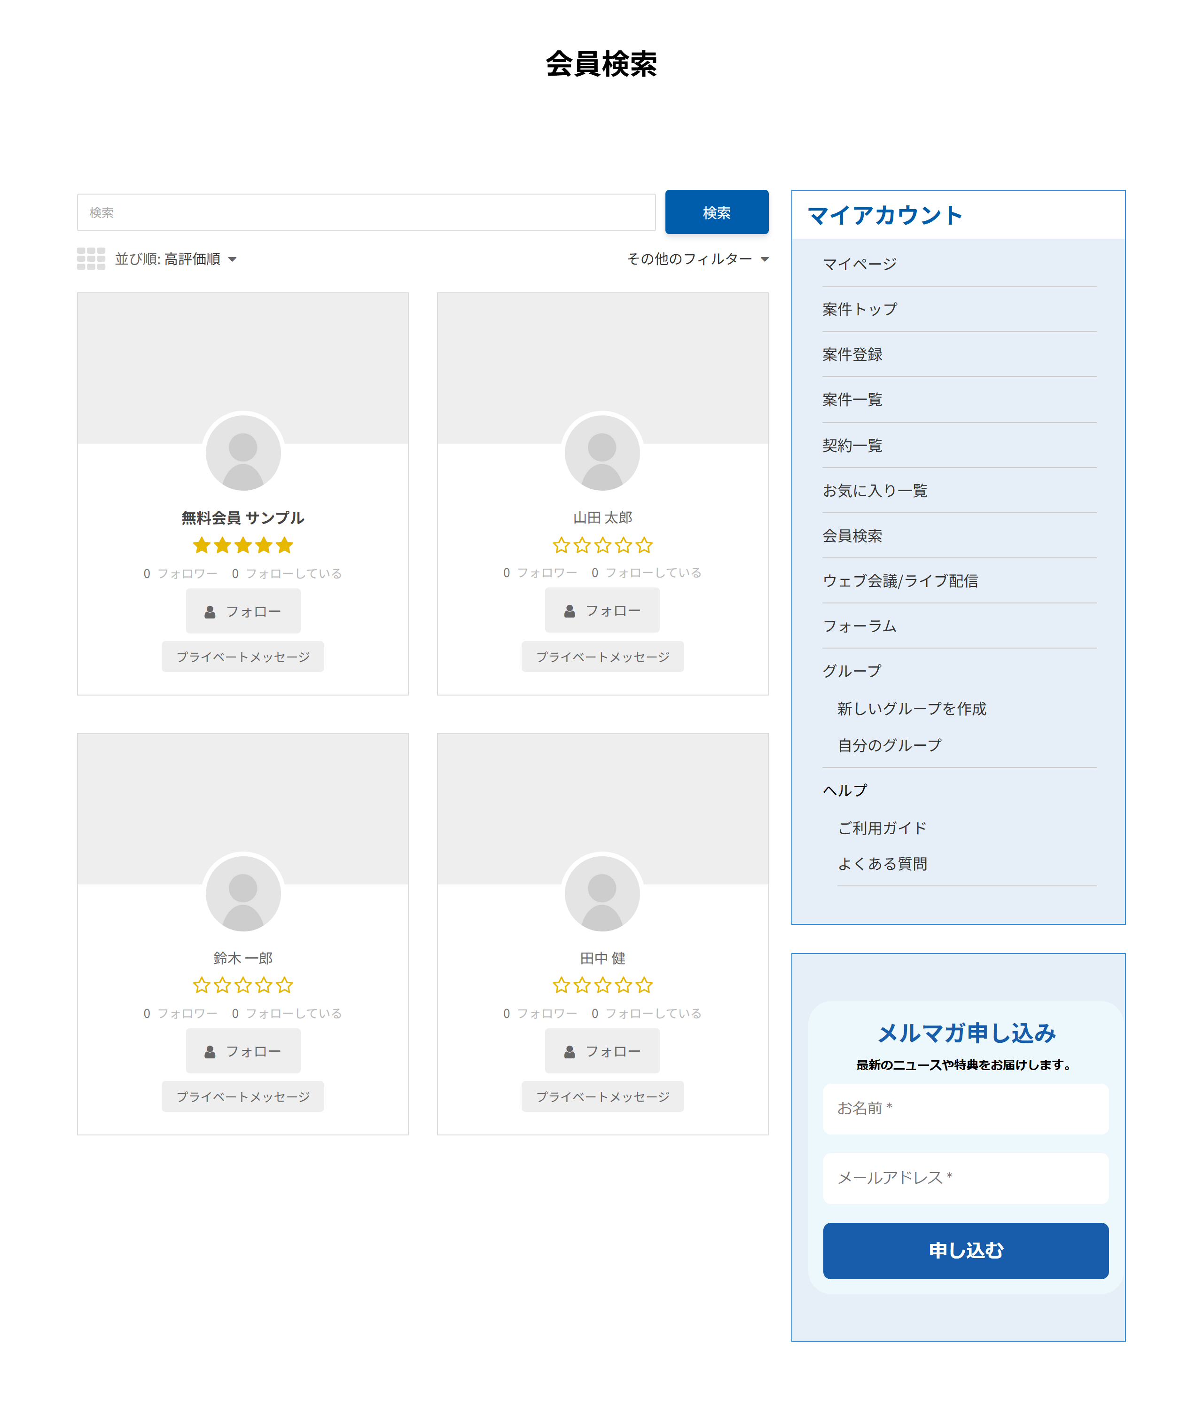The height and width of the screenshot is (1408, 1203).
Task: Click the gold star rating of 無料会員 サンプル
Action: tap(242, 545)
